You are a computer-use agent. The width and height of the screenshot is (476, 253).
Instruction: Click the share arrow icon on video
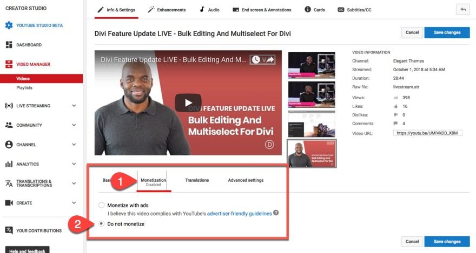270,60
